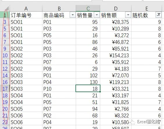Click the 订单编号 header cell

[x=26, y=15]
